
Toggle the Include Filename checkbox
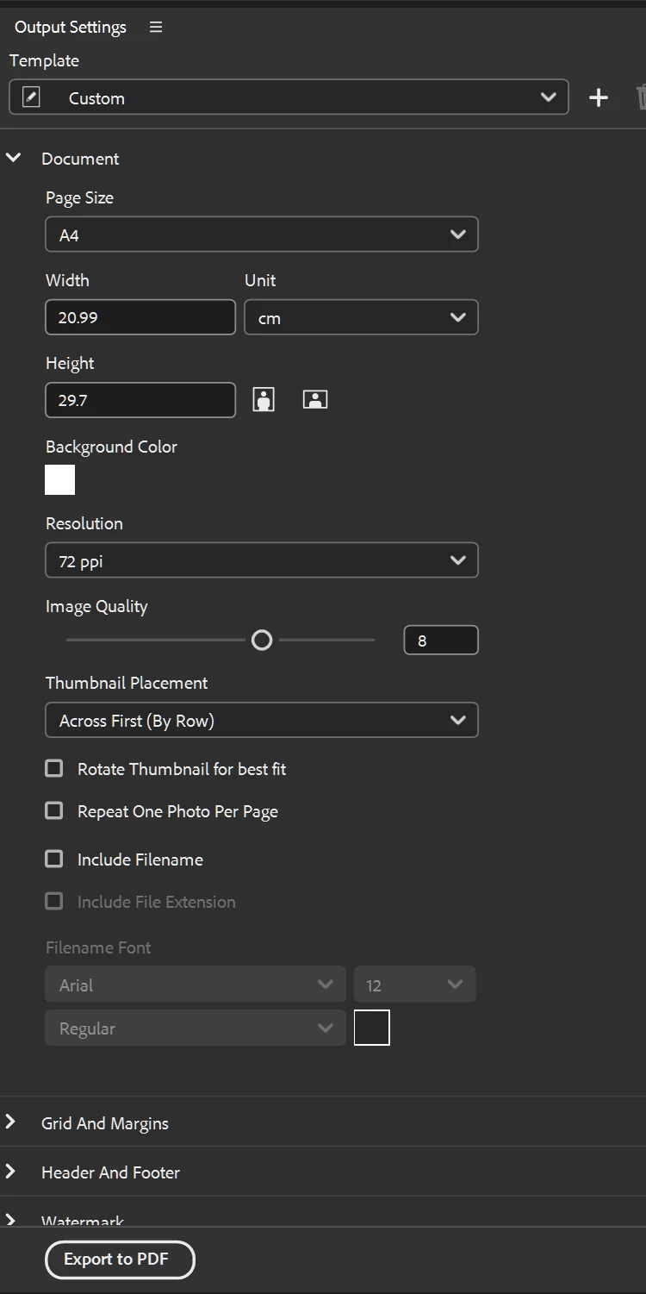[x=54, y=860]
